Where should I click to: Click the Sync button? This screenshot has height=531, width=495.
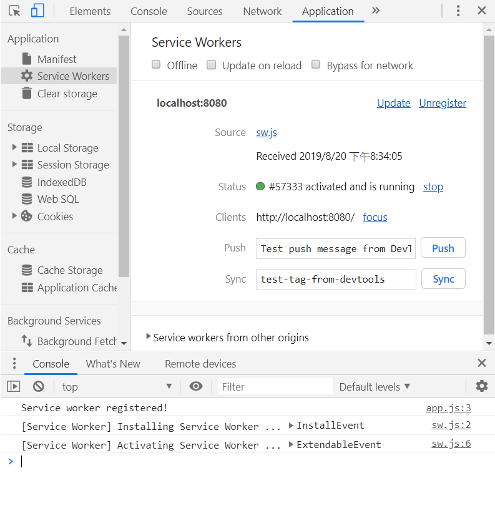[x=443, y=279]
